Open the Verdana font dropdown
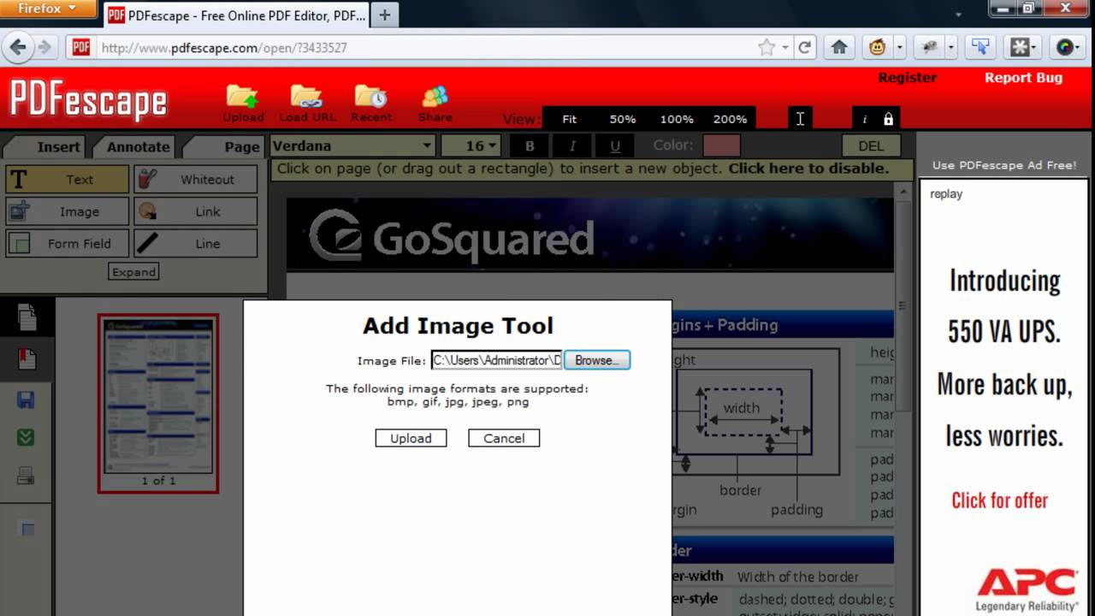This screenshot has height=616, width=1095. pos(352,145)
